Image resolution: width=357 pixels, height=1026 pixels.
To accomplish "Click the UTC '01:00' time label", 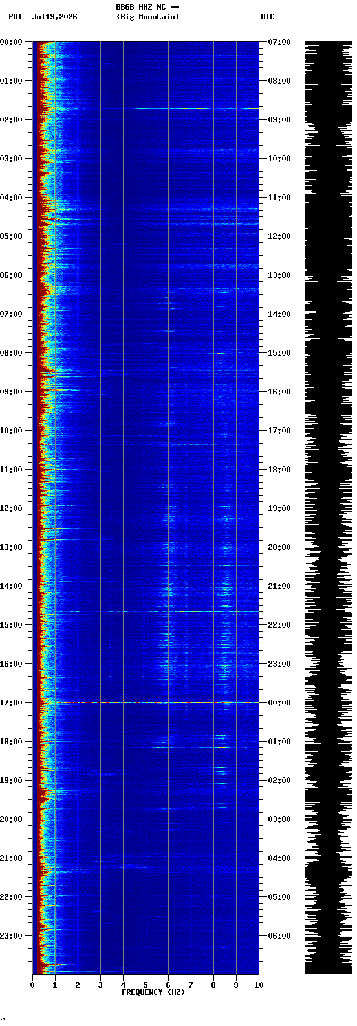I will click(x=279, y=742).
